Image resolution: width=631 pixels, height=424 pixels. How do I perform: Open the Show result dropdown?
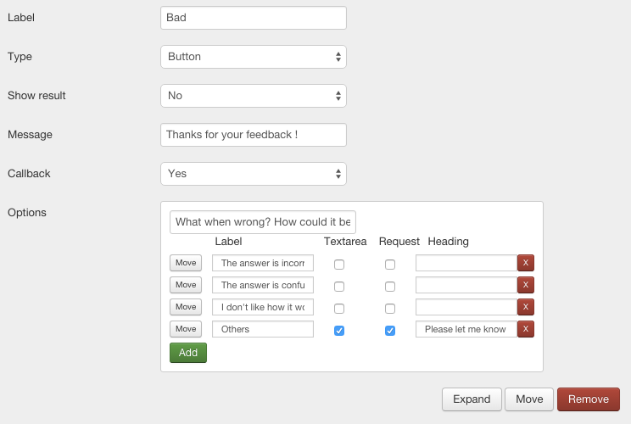click(253, 96)
